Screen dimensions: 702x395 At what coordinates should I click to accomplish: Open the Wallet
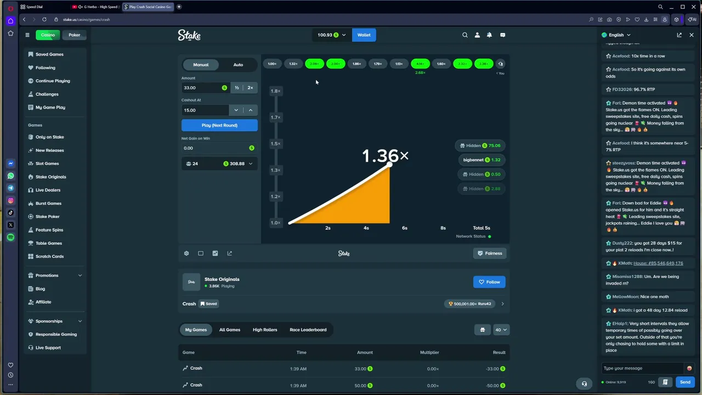(364, 35)
